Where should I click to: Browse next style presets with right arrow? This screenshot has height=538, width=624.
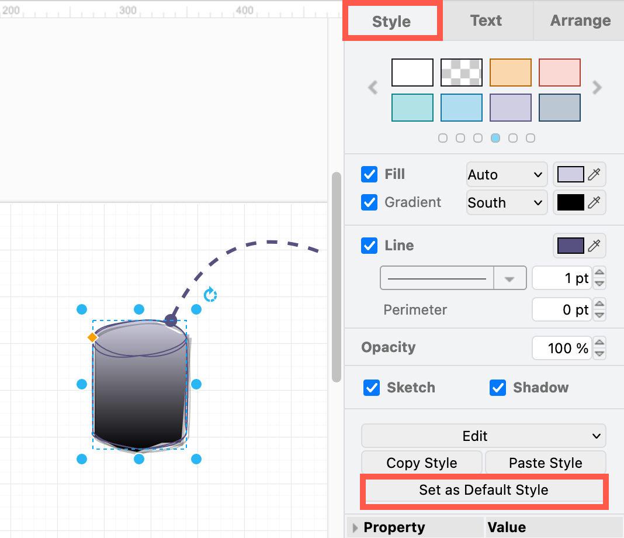coord(597,88)
